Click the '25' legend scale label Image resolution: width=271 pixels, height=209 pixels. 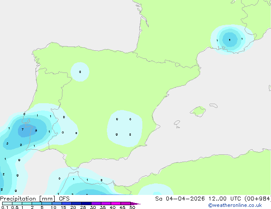coord(83,207)
